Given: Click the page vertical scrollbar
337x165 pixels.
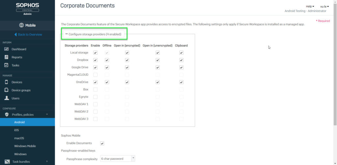Looking at the screenshot, I should tap(335, 65).
